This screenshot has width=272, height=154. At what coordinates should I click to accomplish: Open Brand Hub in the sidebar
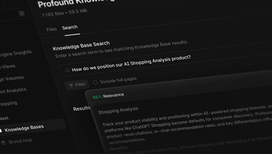20,141
